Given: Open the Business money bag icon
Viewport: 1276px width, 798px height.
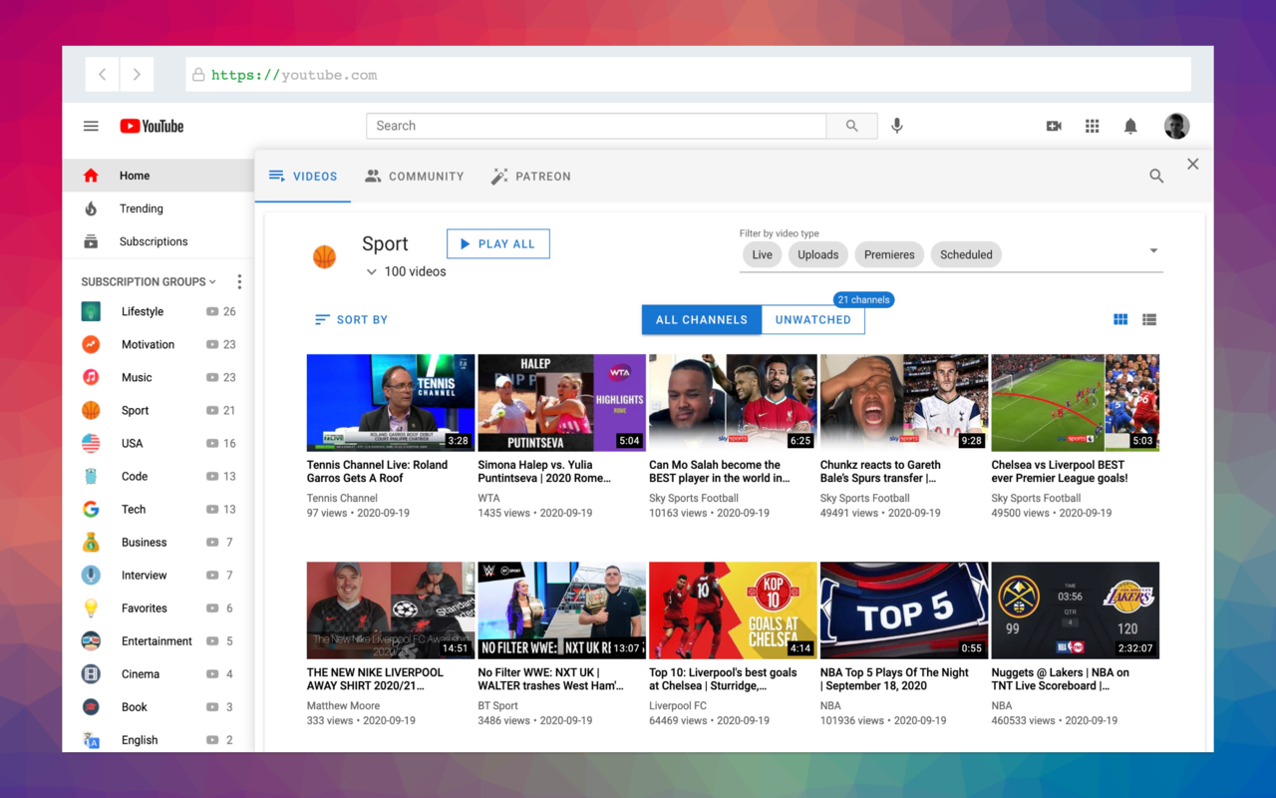Looking at the screenshot, I should point(91,542).
